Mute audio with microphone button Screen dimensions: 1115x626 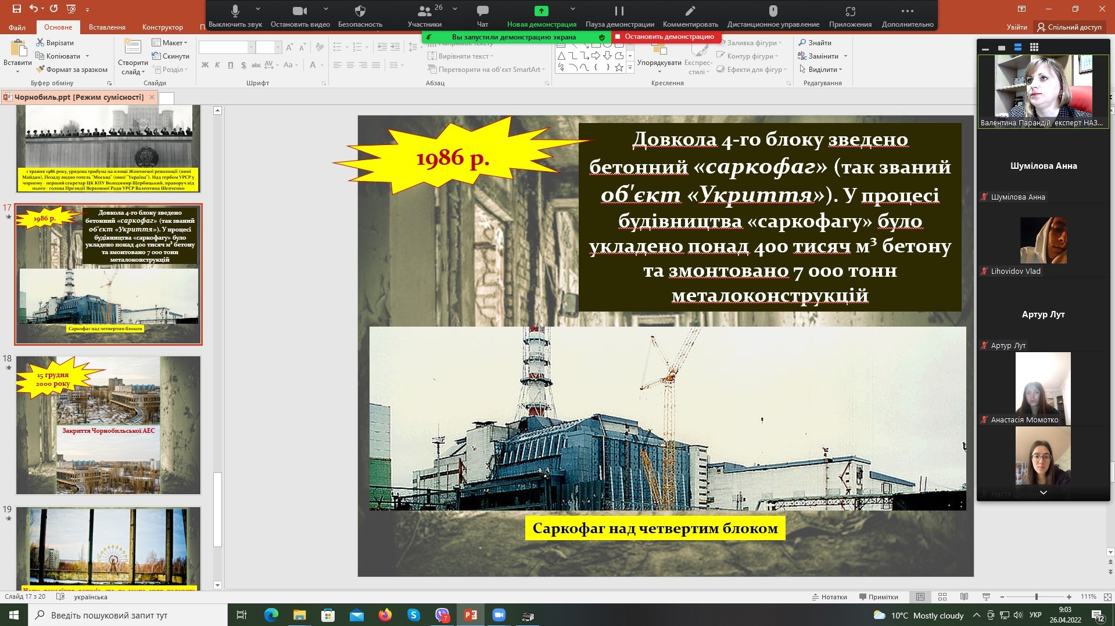235,11
